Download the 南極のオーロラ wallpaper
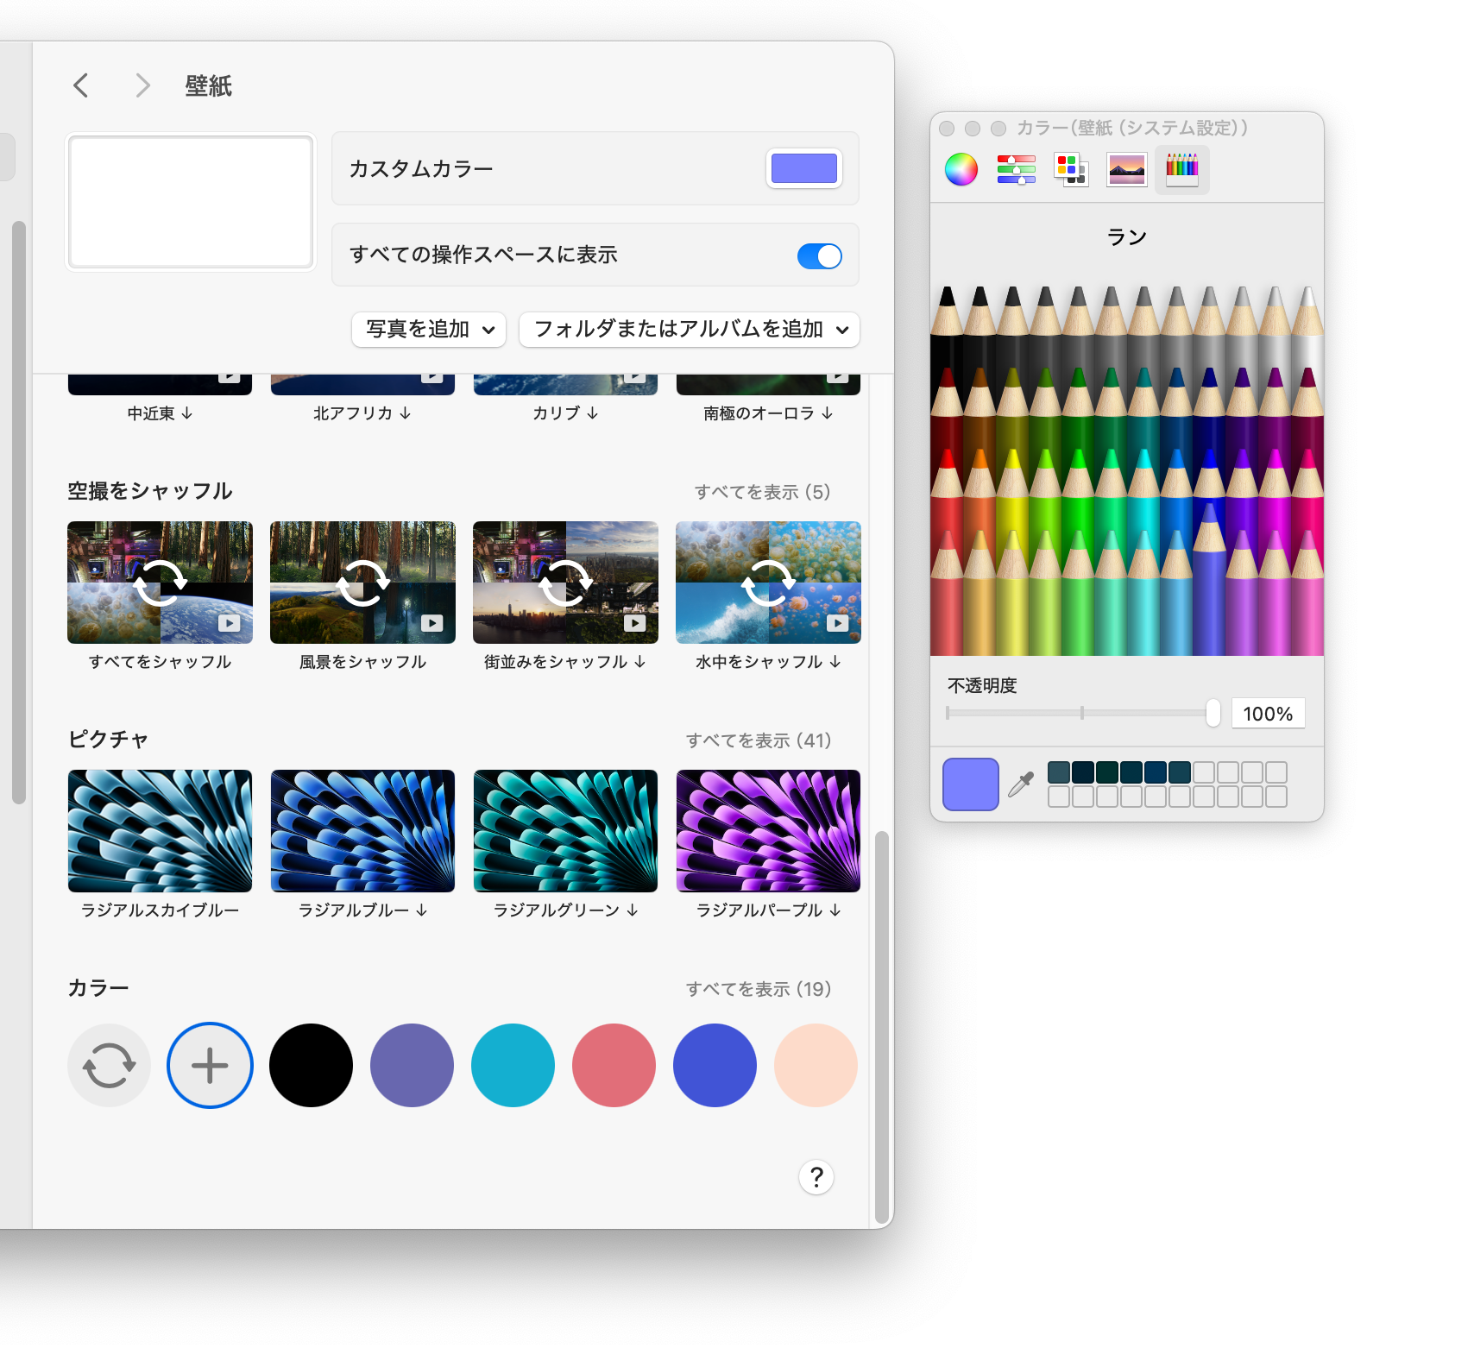Screen dimensions: 1474x1348 click(x=828, y=413)
